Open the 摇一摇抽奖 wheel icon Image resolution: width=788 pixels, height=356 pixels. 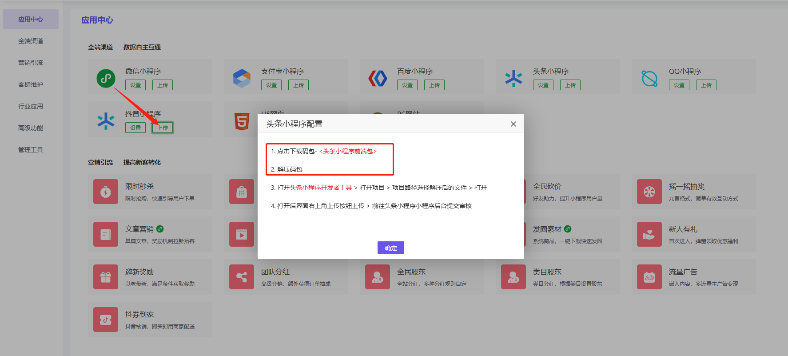coord(649,192)
